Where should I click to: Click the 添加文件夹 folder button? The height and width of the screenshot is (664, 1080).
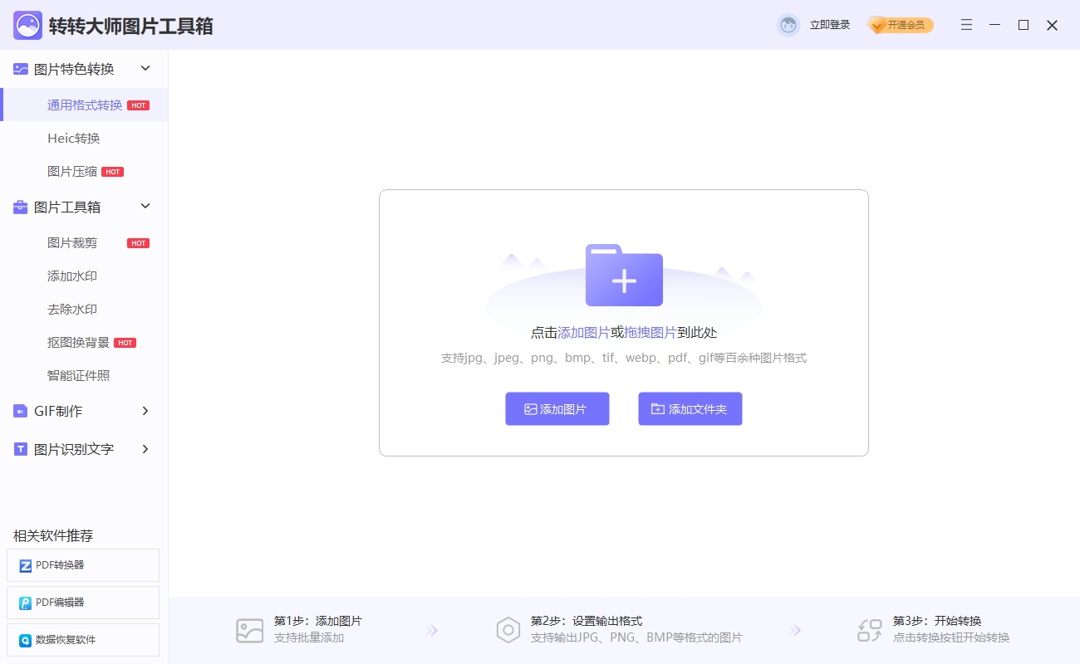tap(690, 408)
